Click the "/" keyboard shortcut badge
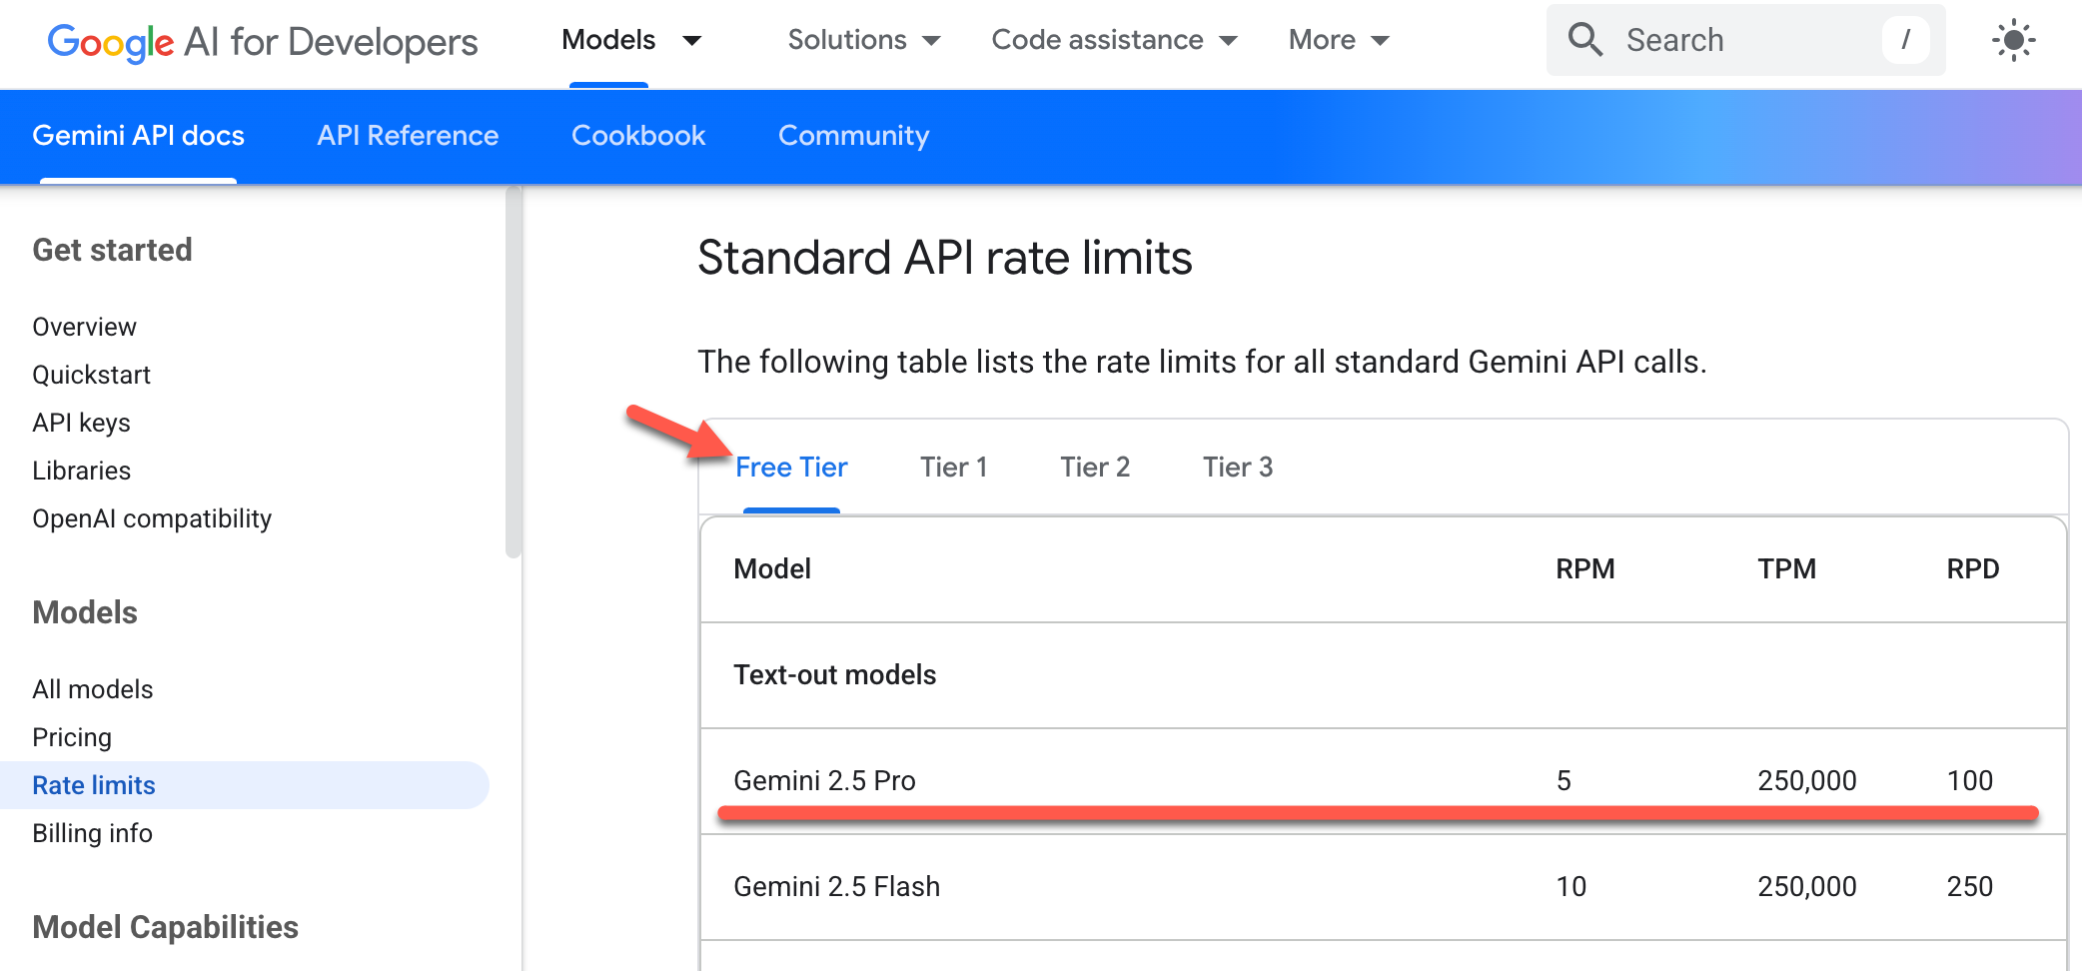2082x971 pixels. 1906,40
